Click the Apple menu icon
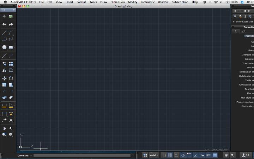254x159 pixels. (5, 2)
